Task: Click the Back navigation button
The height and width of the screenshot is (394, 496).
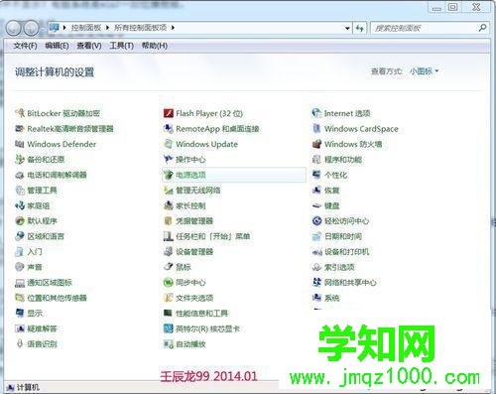Action: (14, 28)
